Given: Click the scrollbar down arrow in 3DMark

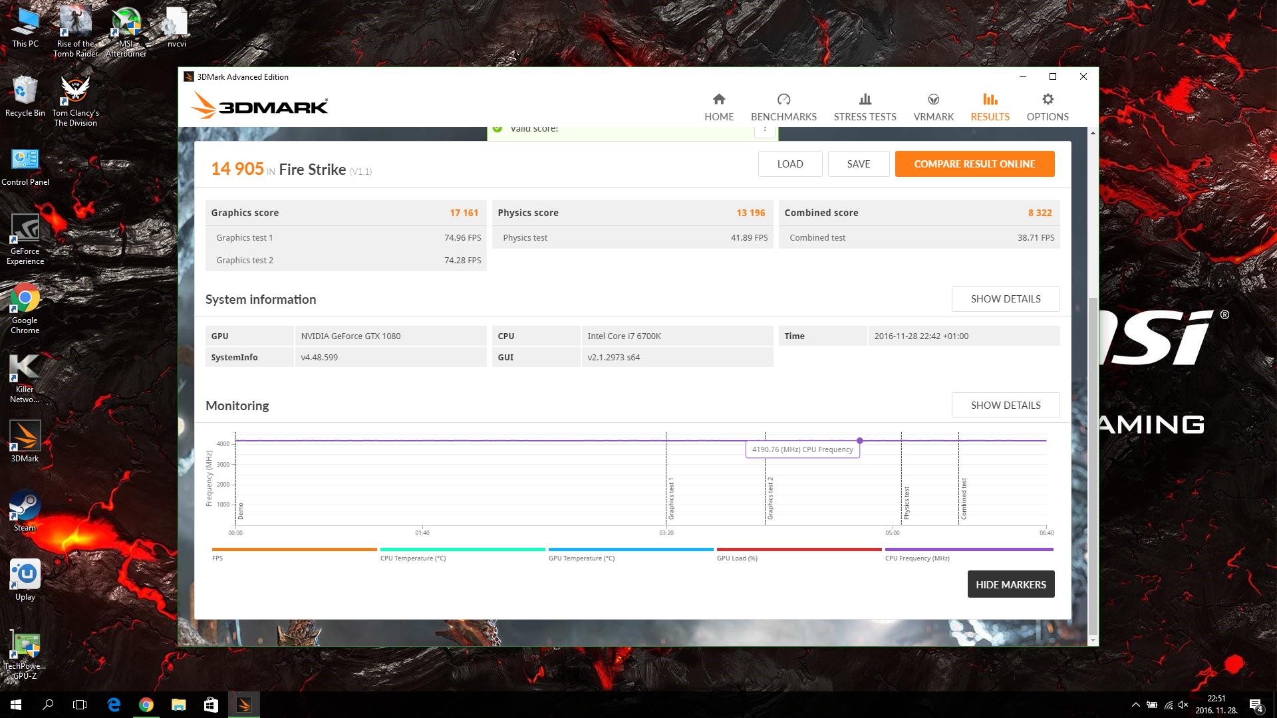Looking at the screenshot, I should point(1092,641).
